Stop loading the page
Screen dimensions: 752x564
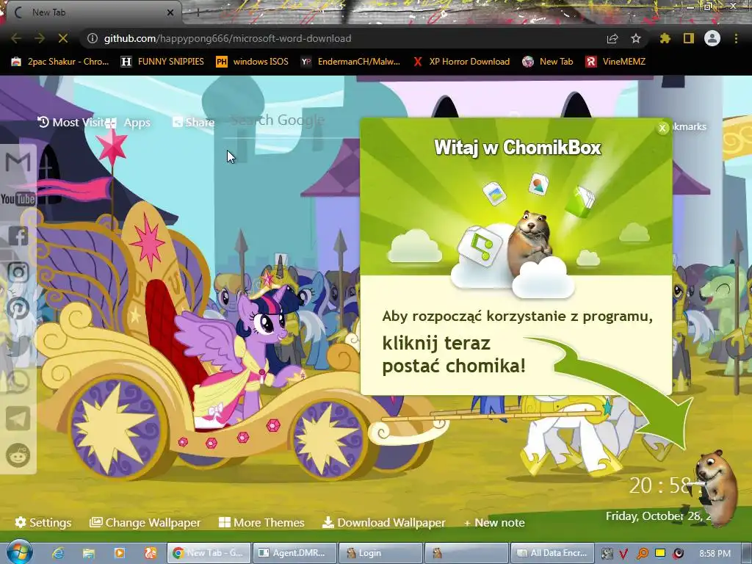[63, 38]
